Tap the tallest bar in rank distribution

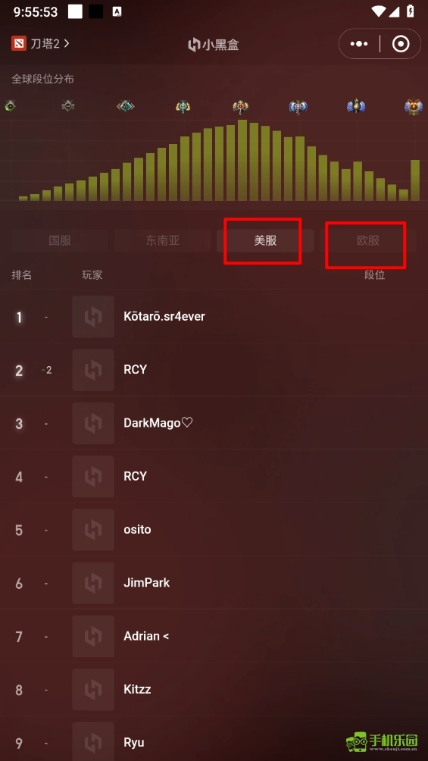242,160
